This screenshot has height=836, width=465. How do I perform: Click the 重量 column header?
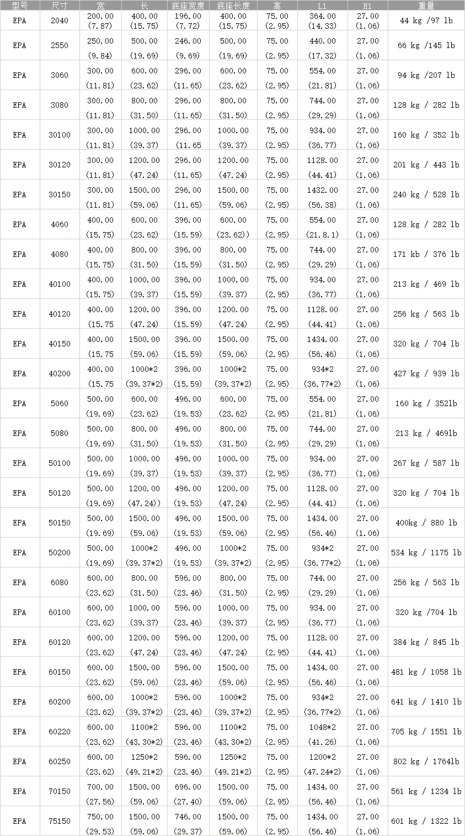pyautogui.click(x=426, y=6)
